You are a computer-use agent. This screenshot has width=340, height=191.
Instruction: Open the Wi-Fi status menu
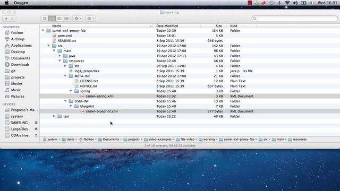[287, 3]
